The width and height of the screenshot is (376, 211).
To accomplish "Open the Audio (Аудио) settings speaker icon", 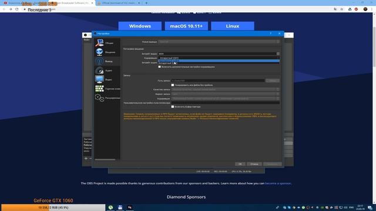I will pos(99,70).
